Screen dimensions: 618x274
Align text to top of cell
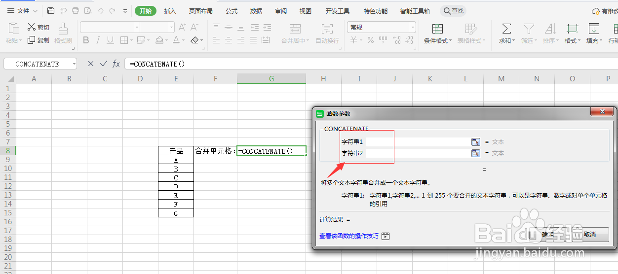pyautogui.click(x=216, y=27)
